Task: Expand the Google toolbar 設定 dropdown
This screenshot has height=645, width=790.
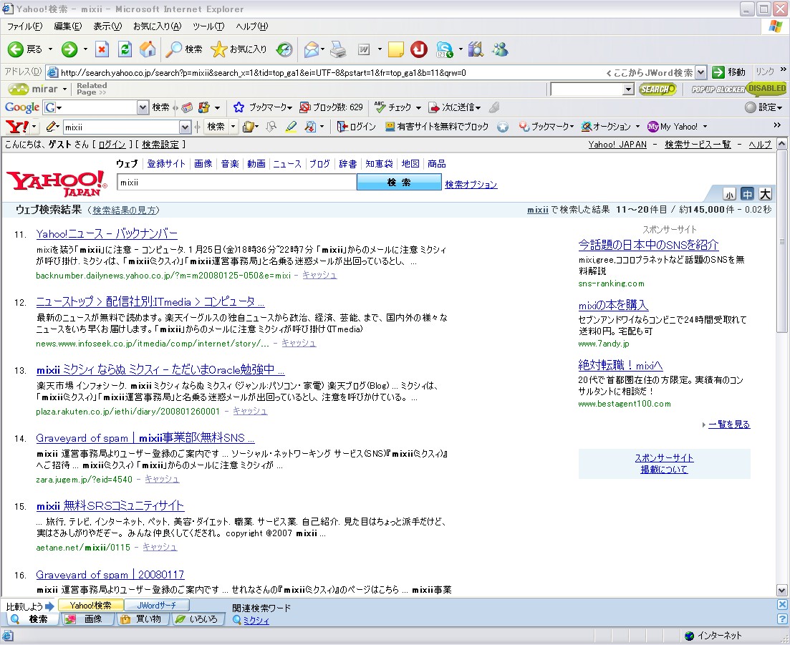Action: pyautogui.click(x=780, y=107)
